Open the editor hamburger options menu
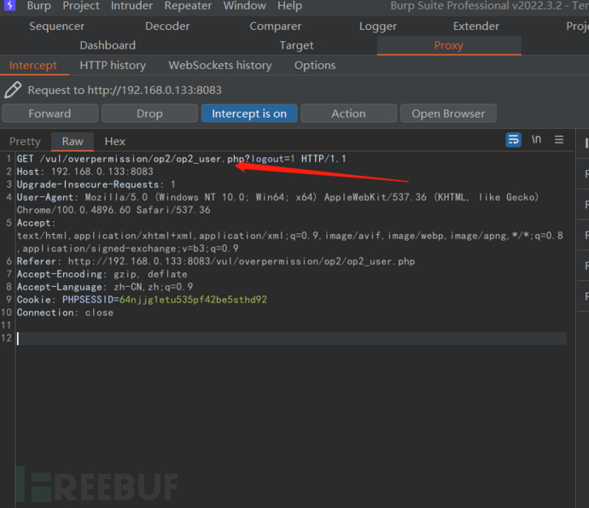This screenshot has height=508, width=589. (559, 140)
